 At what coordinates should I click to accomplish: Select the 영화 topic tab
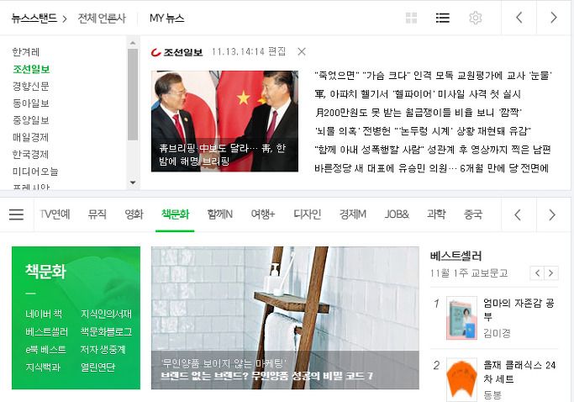point(134,214)
